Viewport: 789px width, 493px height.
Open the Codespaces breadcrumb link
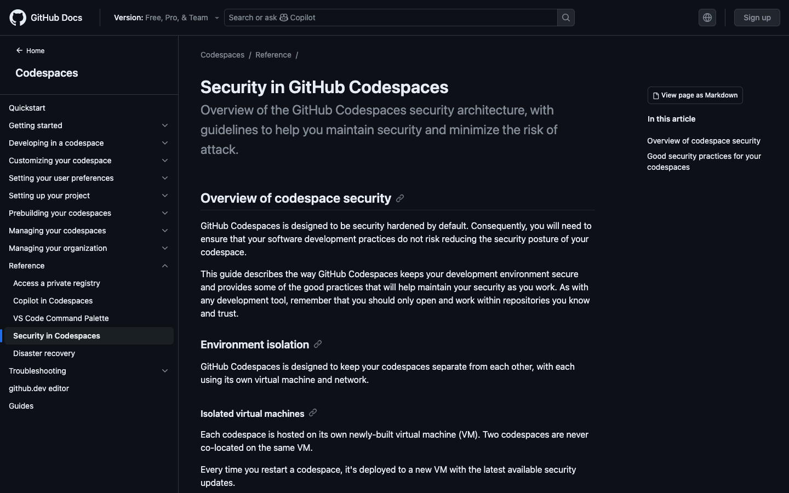pyautogui.click(x=222, y=55)
